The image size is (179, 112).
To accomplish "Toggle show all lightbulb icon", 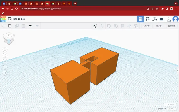I will point(102,26).
